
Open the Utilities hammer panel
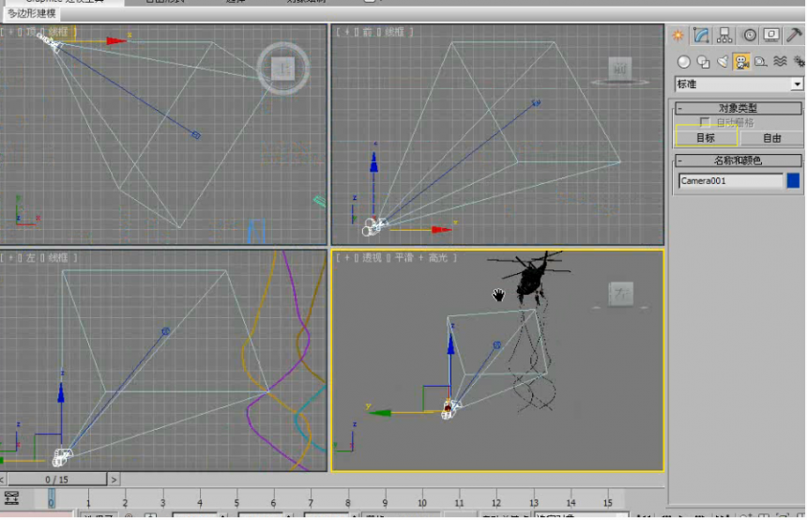point(794,35)
